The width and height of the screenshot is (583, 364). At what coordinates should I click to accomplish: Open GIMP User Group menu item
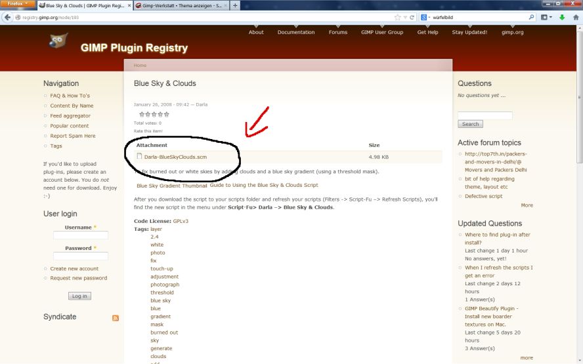(x=382, y=32)
